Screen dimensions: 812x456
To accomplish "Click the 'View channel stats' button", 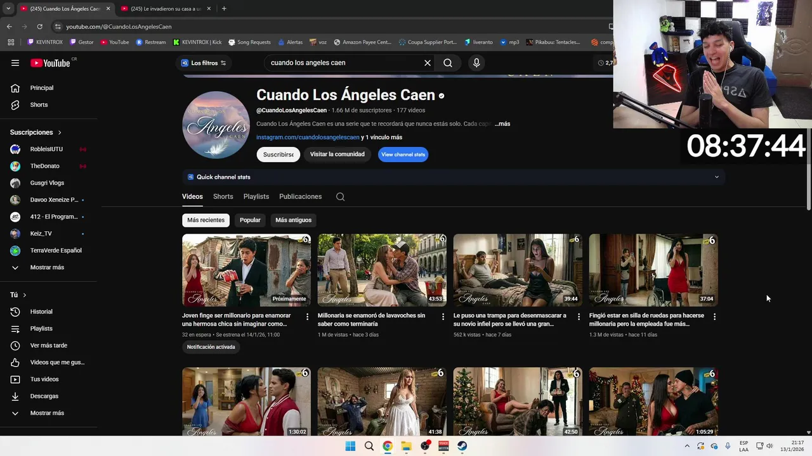I will (403, 155).
